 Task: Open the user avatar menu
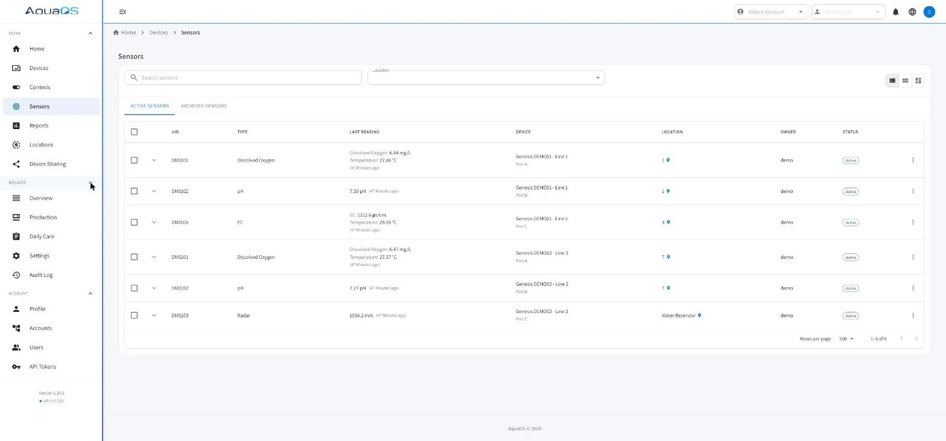[929, 12]
